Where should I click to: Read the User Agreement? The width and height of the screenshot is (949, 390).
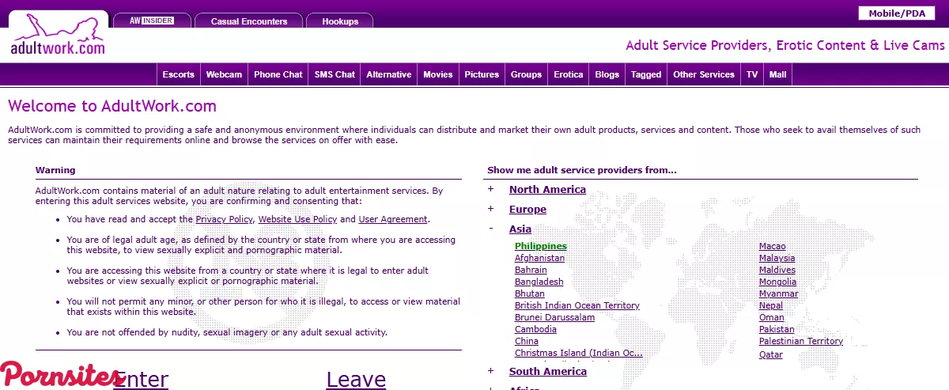(x=392, y=219)
